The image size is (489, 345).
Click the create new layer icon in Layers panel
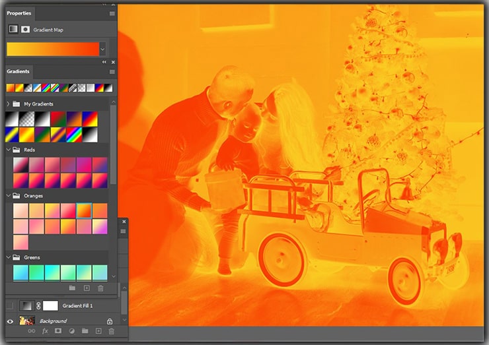98,331
